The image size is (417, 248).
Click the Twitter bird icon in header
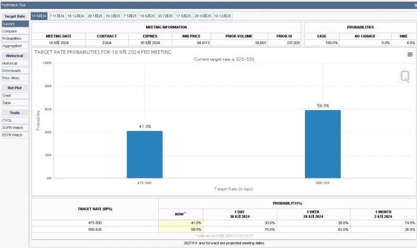(x=414, y=5)
